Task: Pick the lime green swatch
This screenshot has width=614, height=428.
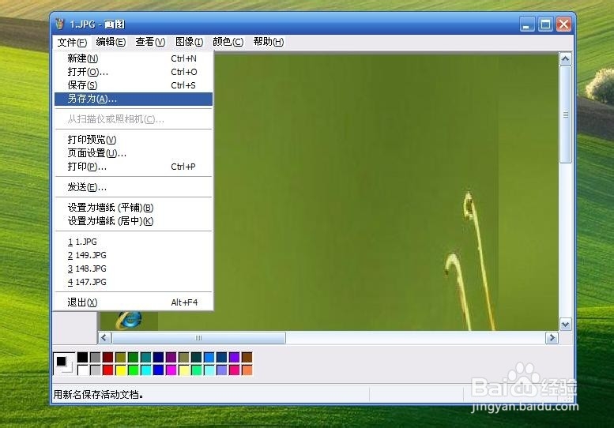Action: click(x=133, y=370)
